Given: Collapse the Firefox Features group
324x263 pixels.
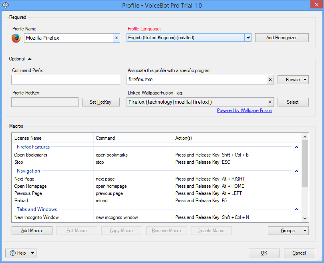Looking at the screenshot, I should point(296,147).
